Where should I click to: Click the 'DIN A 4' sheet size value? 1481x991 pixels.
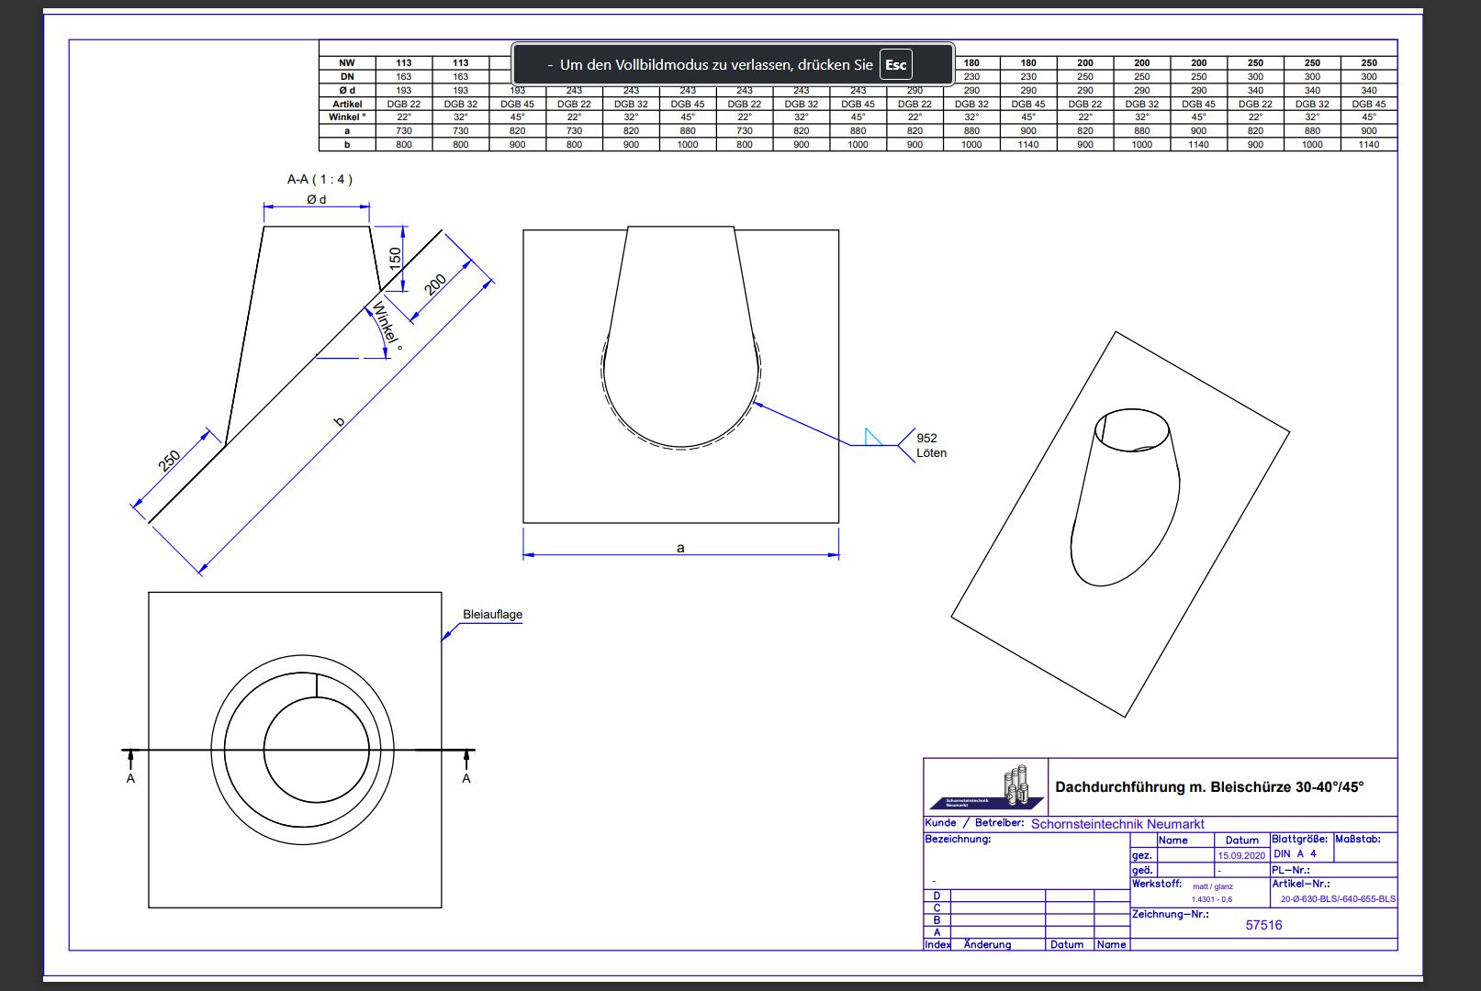[x=1295, y=853]
